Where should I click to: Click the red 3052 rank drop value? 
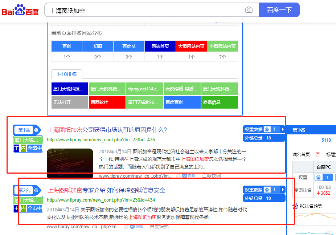pyautogui.click(x=324, y=193)
